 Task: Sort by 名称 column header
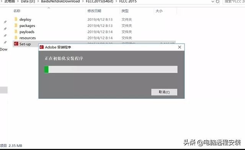(x=17, y=11)
